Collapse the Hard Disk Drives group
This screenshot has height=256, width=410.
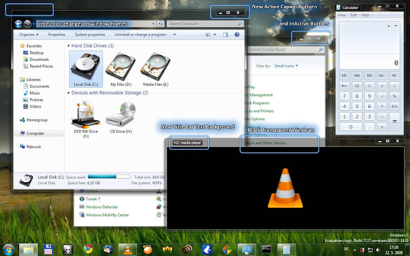point(69,45)
